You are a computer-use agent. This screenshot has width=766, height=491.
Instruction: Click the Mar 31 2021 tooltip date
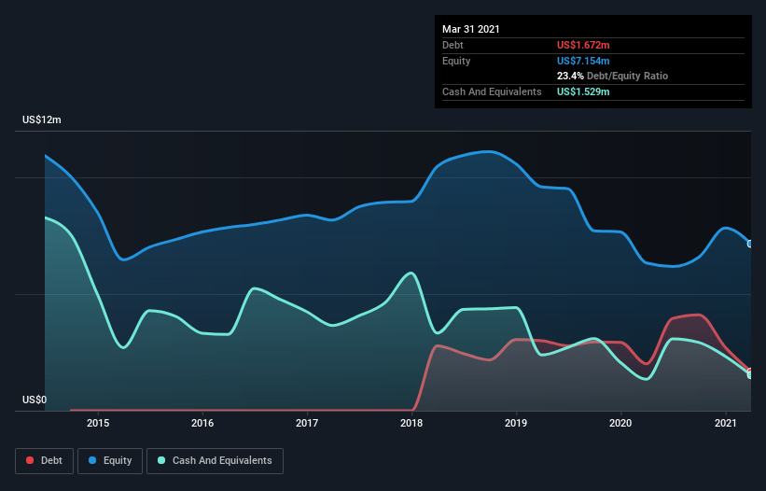(471, 29)
